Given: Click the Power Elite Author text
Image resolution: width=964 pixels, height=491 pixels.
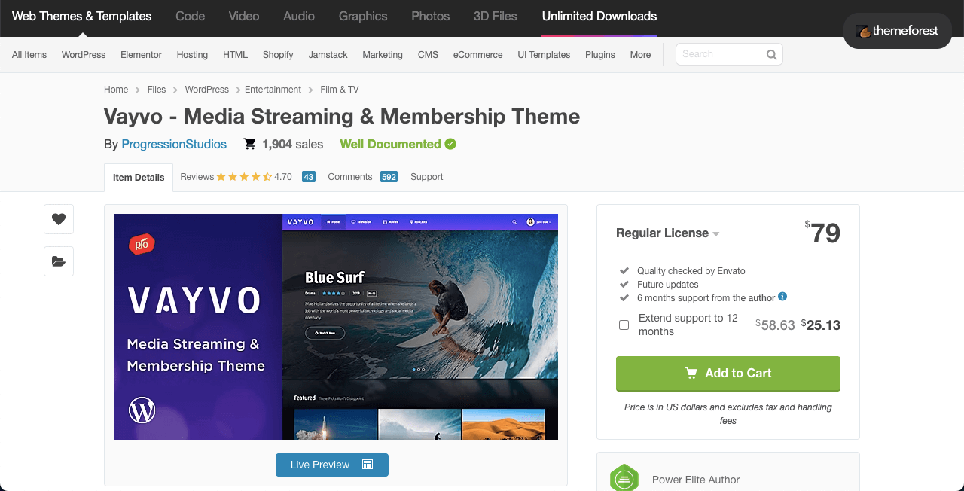Looking at the screenshot, I should click(696, 480).
